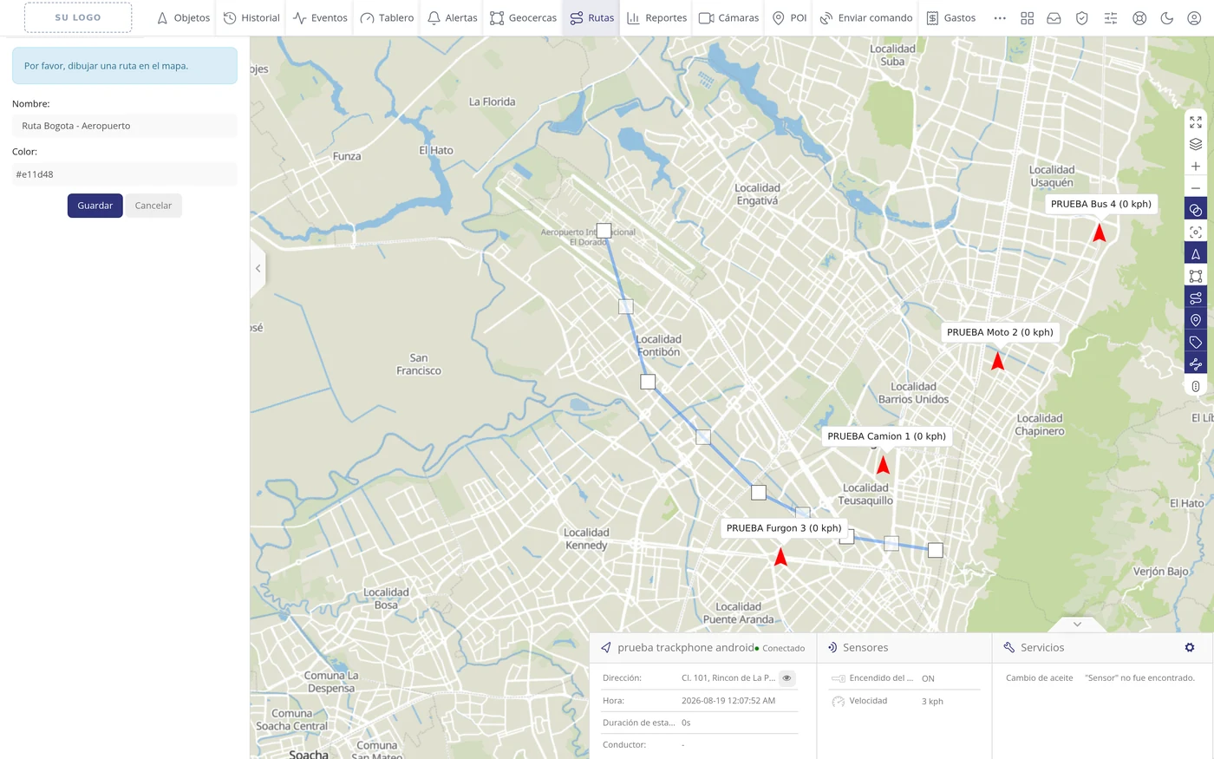Open the Historial tab

coord(251,17)
